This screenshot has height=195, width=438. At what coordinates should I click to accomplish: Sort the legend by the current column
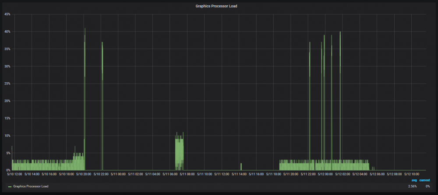tap(424, 180)
